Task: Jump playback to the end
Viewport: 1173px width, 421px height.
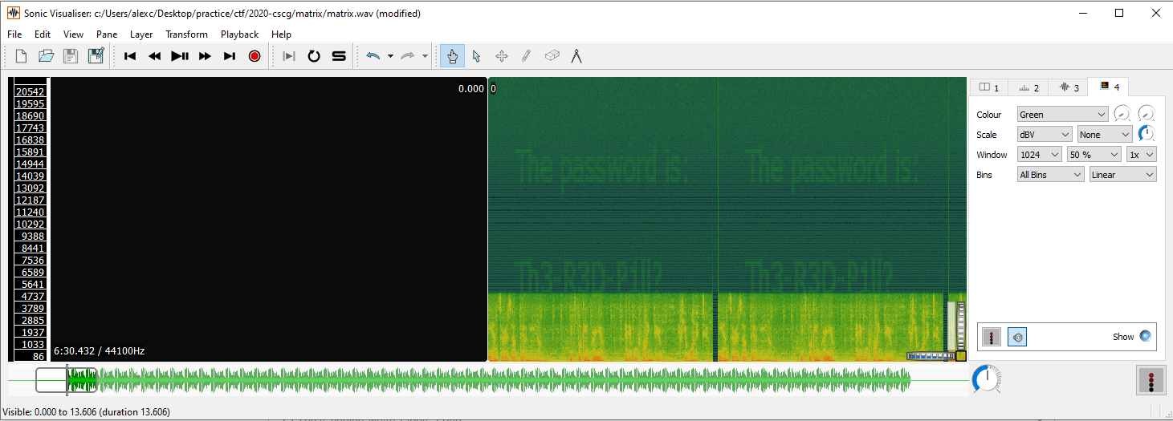Action: coord(230,56)
